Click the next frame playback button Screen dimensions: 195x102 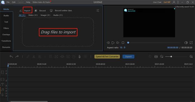(118, 43)
